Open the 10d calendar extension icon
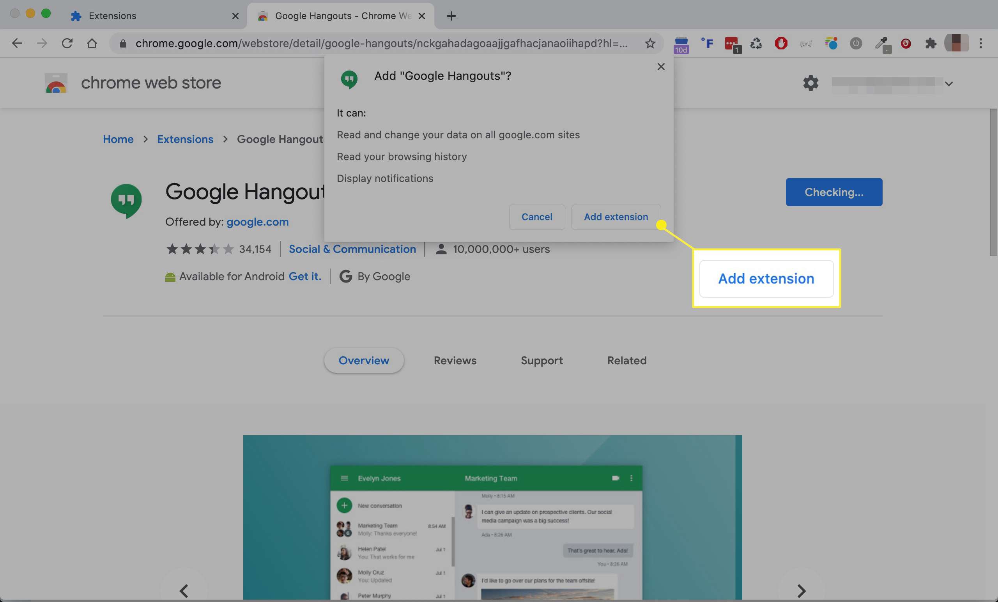The image size is (998, 602). point(681,44)
